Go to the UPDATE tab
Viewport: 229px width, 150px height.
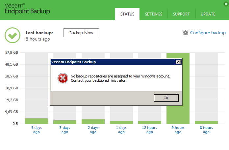208,14
